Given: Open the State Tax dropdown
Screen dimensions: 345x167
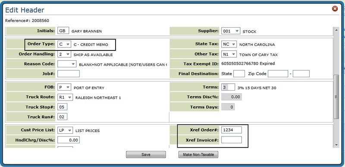Looking at the screenshot, I should pyautogui.click(x=229, y=44).
